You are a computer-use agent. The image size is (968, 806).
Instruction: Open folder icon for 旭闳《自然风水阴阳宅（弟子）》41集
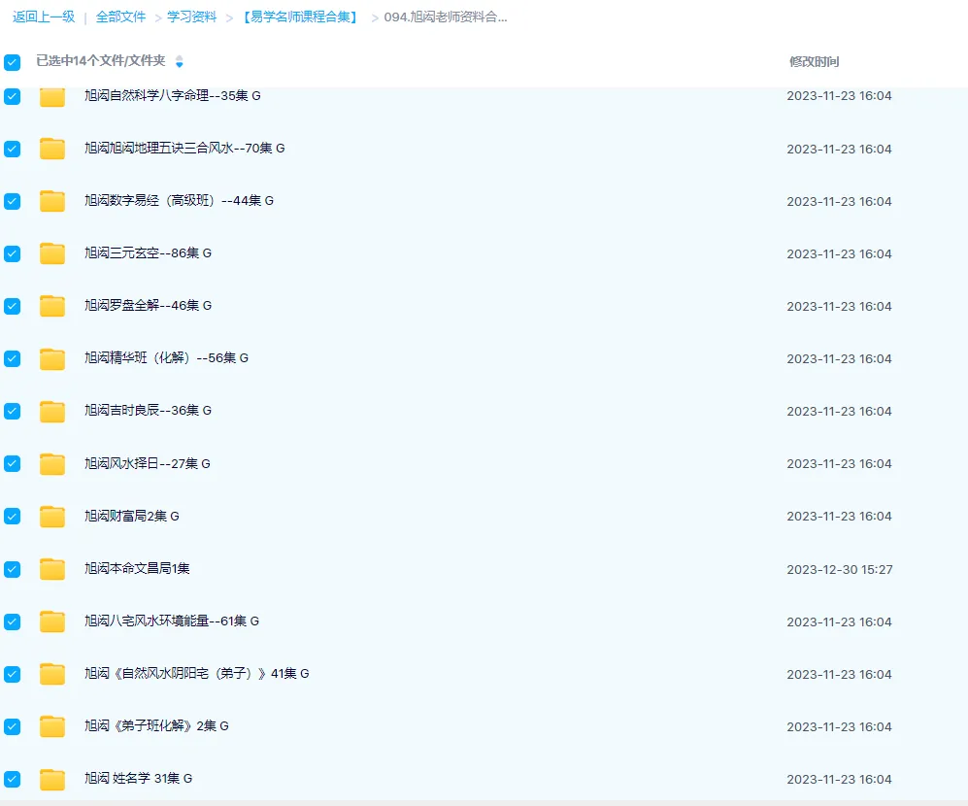tap(52, 674)
